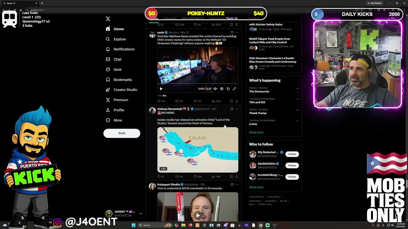
Task: Open File Explorer from the taskbar
Action: click(x=183, y=225)
